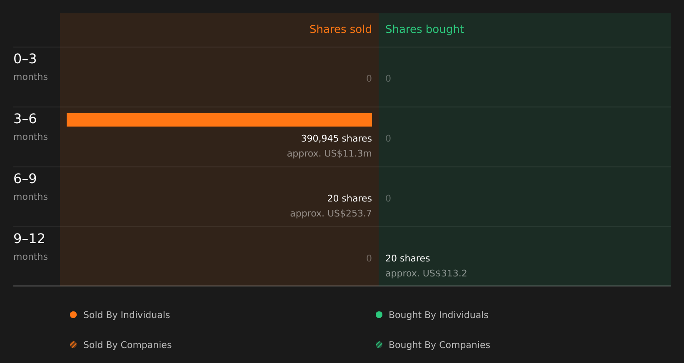The height and width of the screenshot is (363, 684).
Task: Click the 9–12 months row label
Action: (30, 247)
